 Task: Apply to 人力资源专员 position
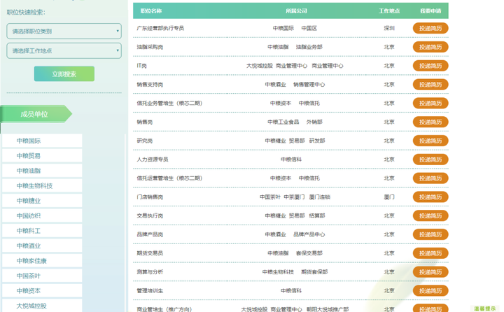point(430,159)
